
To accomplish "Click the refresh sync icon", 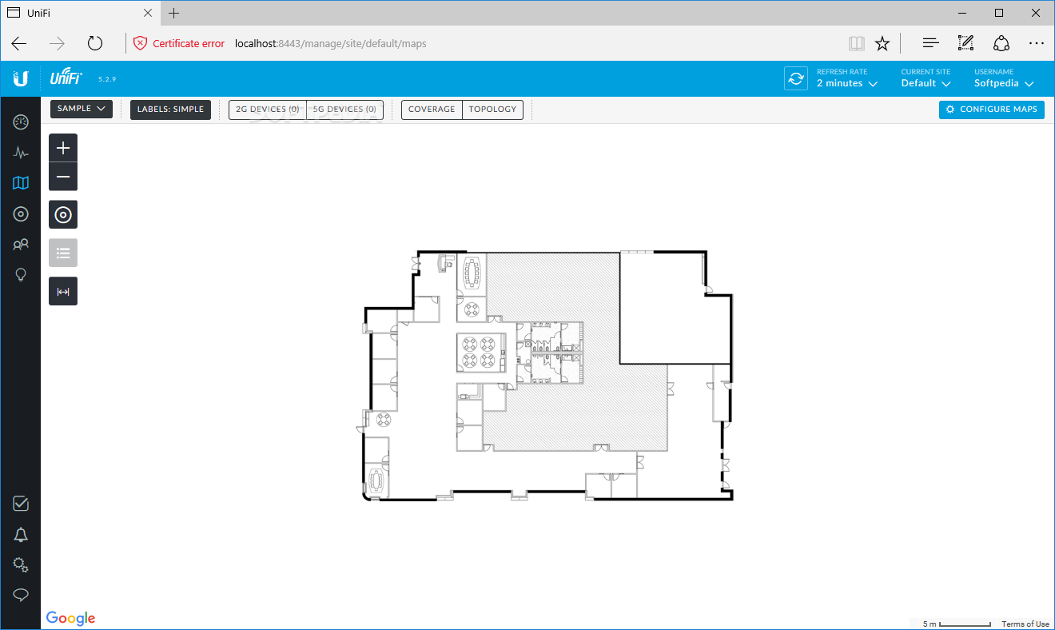I will click(x=796, y=78).
